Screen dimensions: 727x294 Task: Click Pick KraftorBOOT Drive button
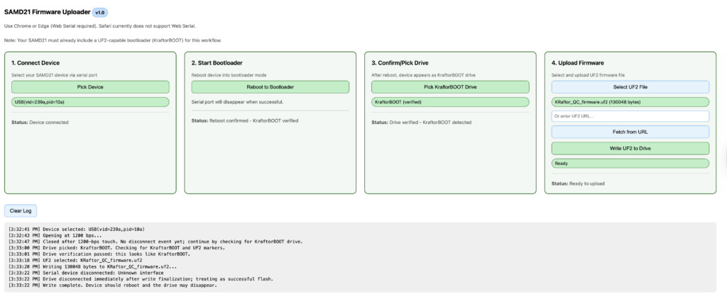(x=450, y=86)
